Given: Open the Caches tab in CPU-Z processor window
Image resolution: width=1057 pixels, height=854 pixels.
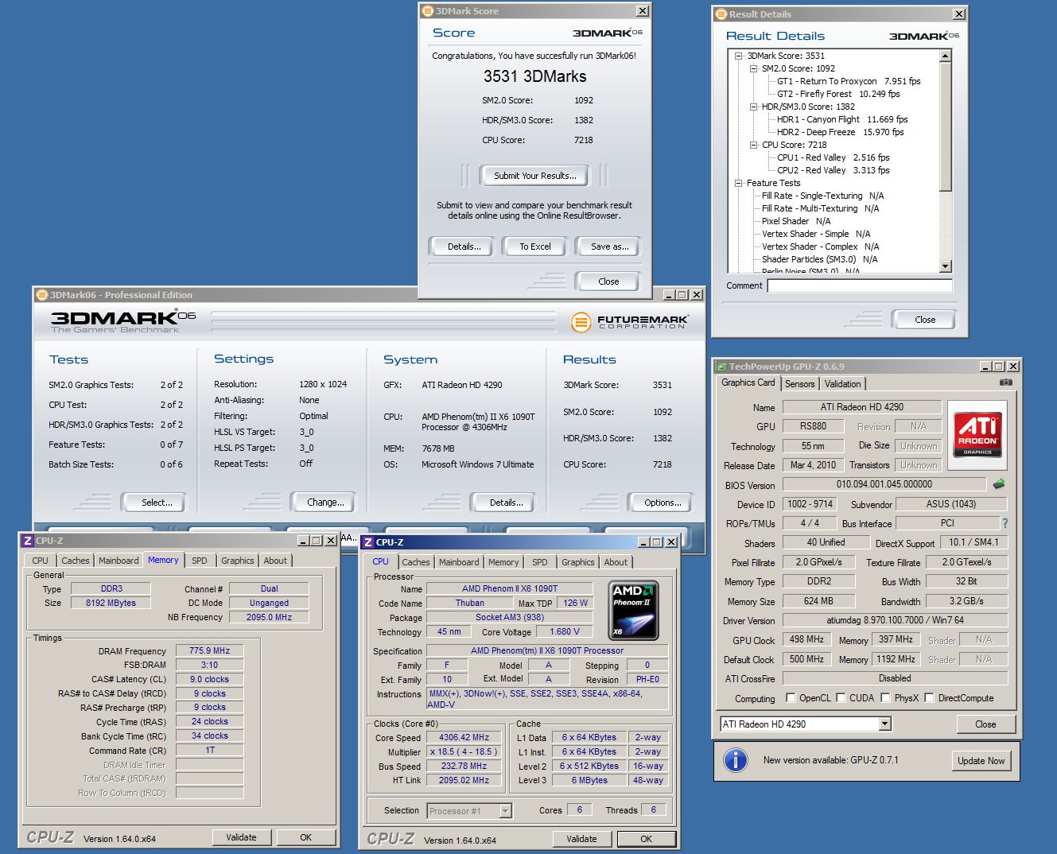Looking at the screenshot, I should point(415,562).
